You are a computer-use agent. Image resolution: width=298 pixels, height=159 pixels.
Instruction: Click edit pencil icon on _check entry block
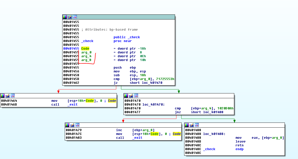click(x=70, y=17)
